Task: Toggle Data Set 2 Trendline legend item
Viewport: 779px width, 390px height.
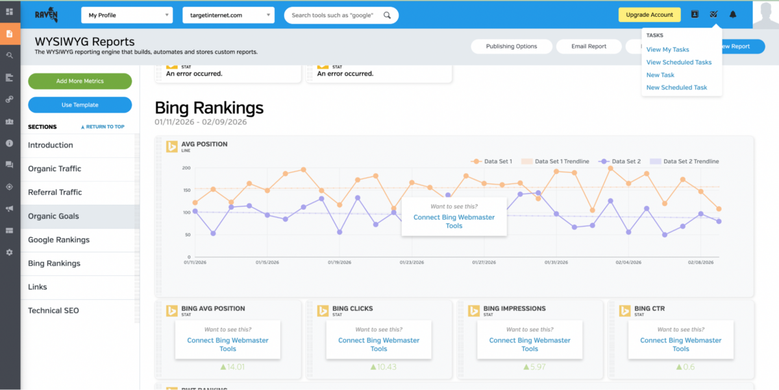Action: click(x=684, y=161)
